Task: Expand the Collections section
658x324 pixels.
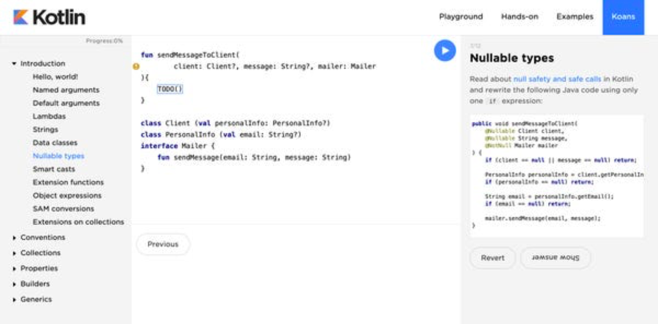Action: click(15, 253)
